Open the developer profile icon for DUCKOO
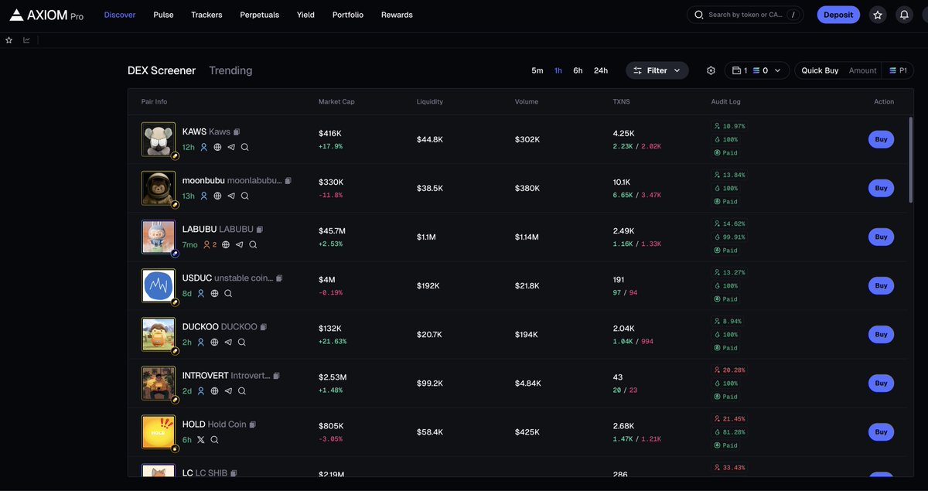928x491 pixels. pos(200,342)
